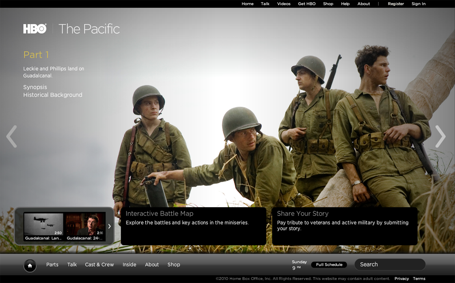Open Home in top navigation

click(x=248, y=4)
